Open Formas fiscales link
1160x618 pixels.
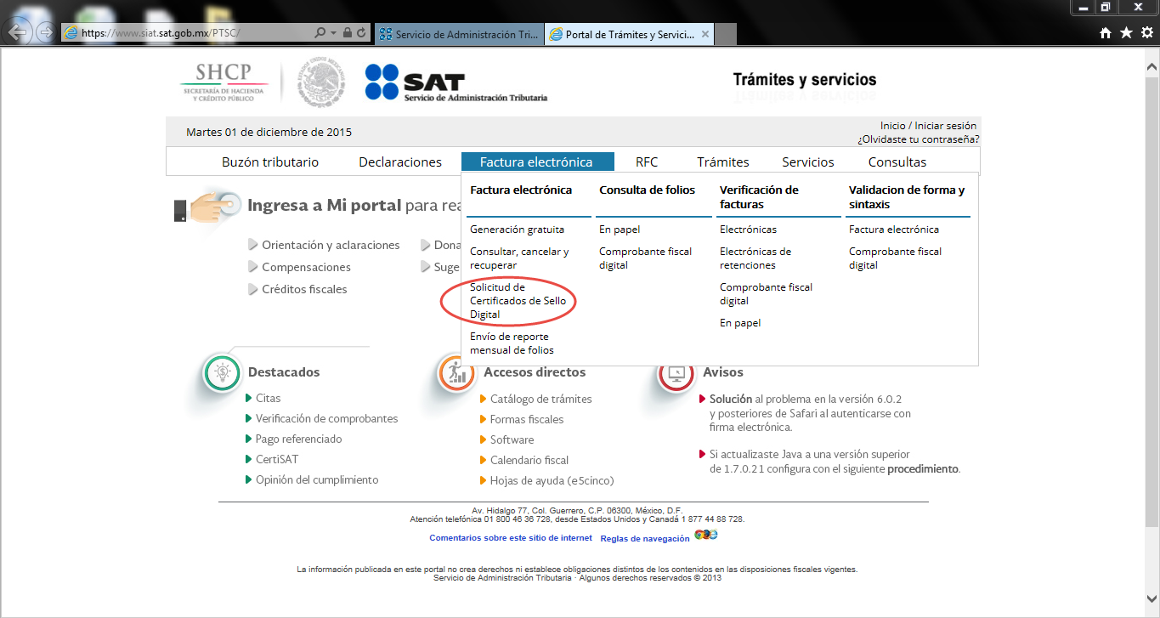527,419
